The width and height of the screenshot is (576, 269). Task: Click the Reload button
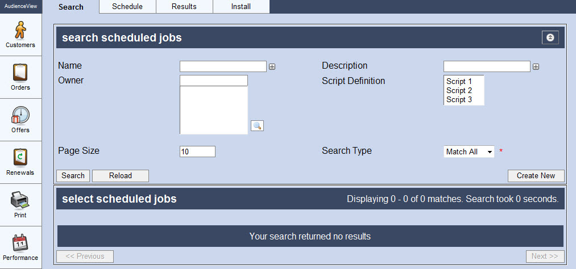point(121,175)
